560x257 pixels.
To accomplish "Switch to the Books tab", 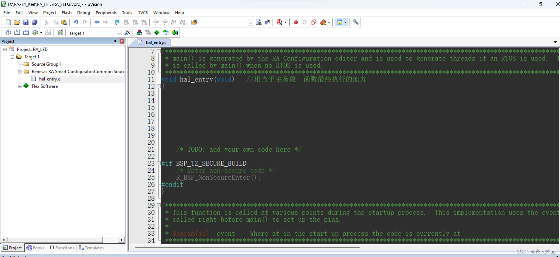I will [35, 248].
